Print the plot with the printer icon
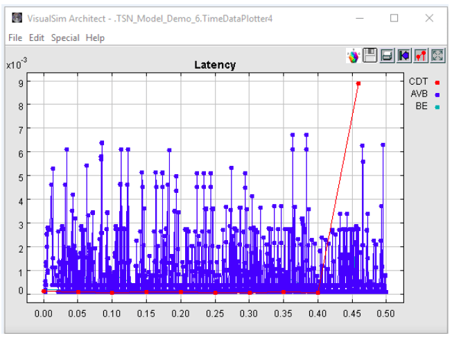The height and width of the screenshot is (340, 452). pos(387,55)
